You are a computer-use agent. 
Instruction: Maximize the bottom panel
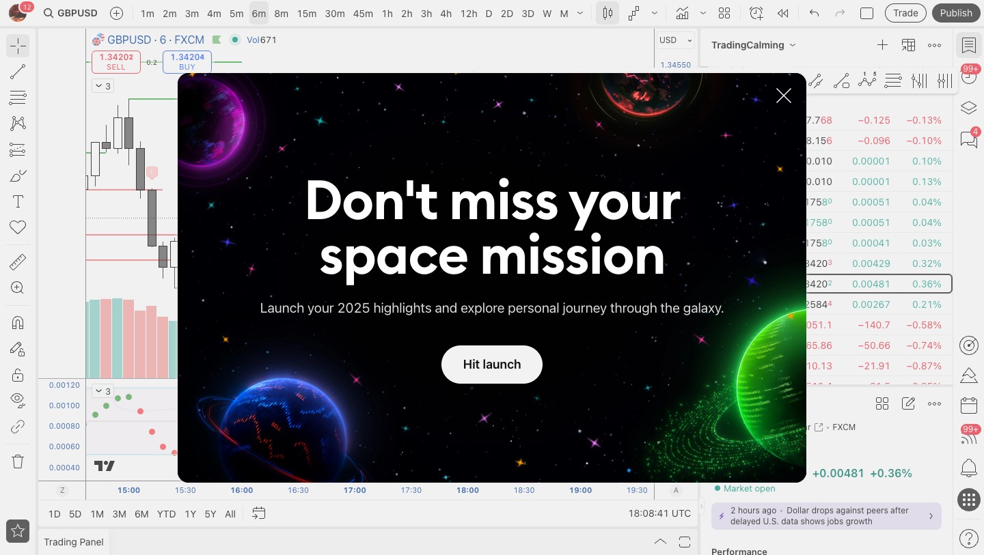tap(685, 542)
